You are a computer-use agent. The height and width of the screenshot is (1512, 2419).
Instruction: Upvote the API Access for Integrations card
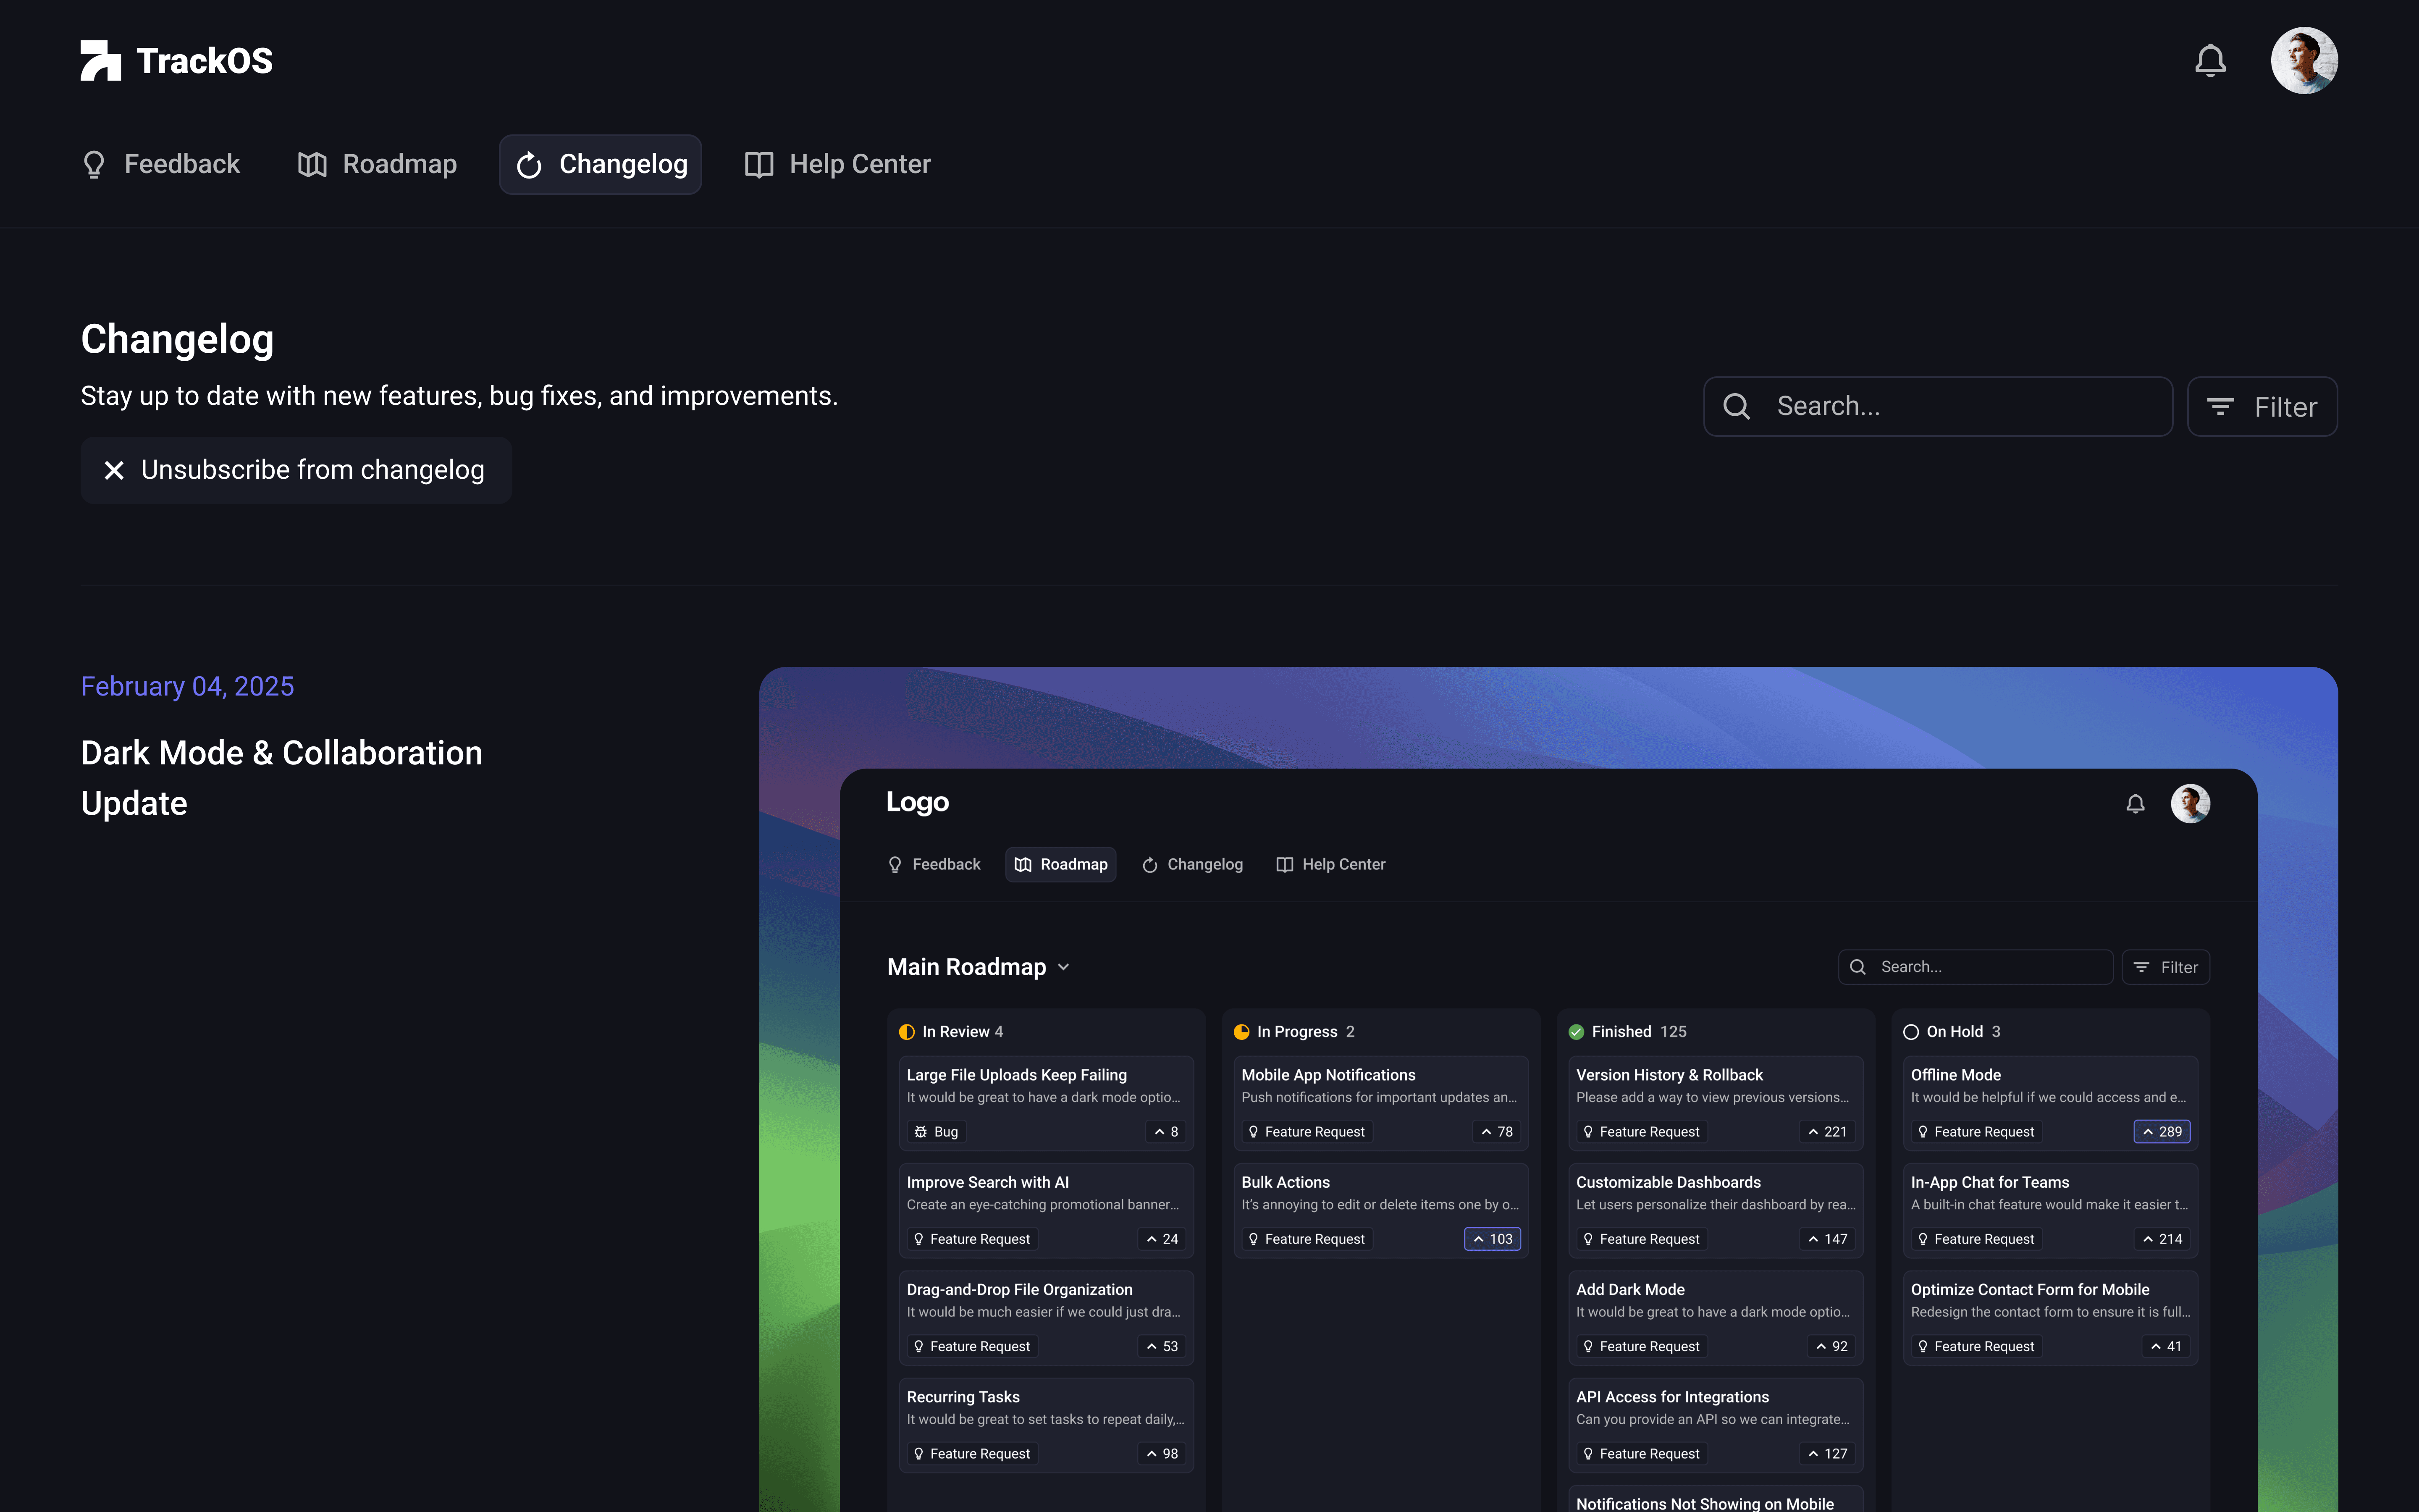(x=1828, y=1454)
